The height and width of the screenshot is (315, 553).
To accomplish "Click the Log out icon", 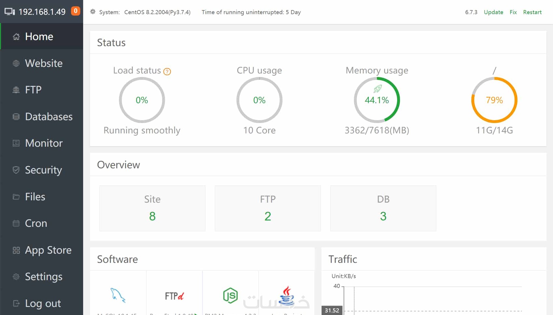I will 16,303.
